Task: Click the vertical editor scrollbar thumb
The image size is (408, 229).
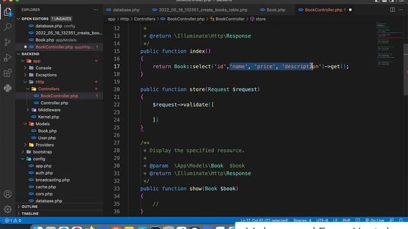Action: coord(405,69)
